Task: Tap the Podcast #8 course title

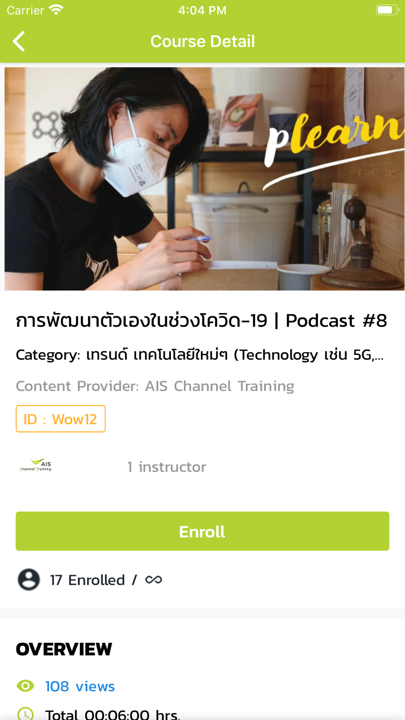Action: (201, 320)
